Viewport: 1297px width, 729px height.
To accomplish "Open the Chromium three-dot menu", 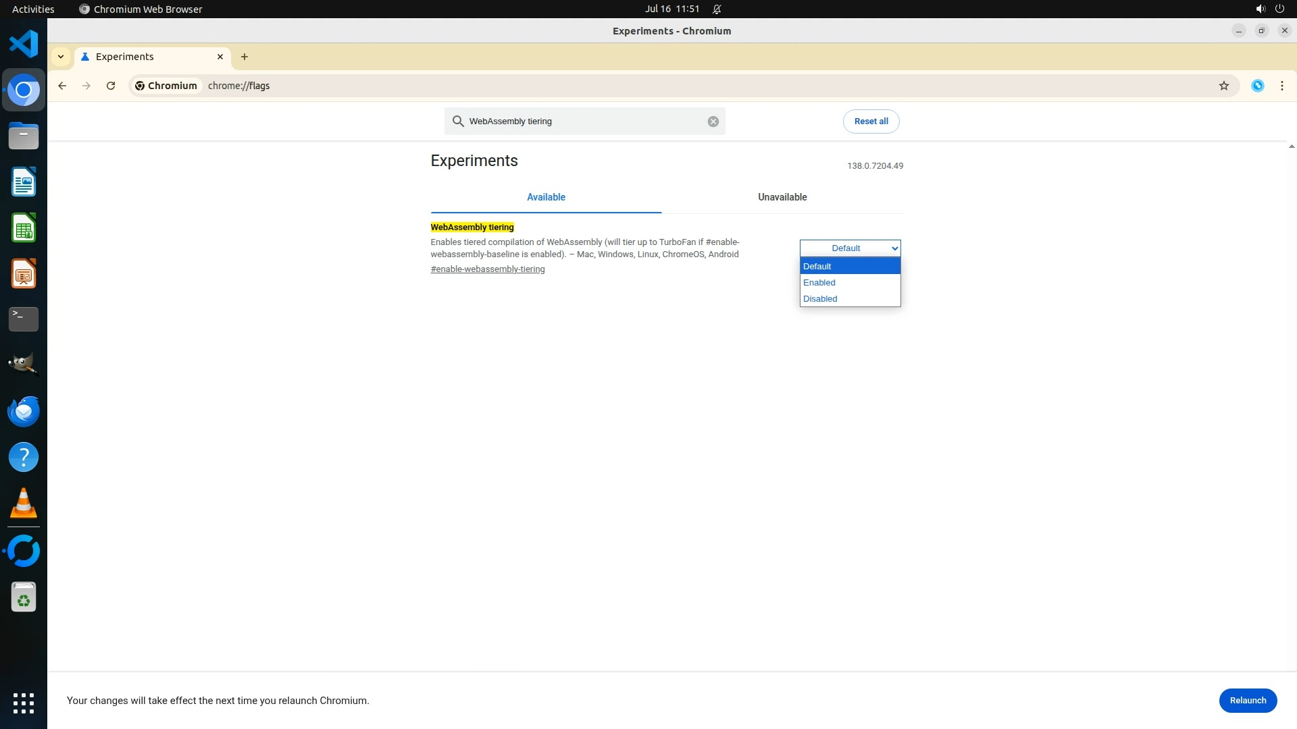I will click(x=1281, y=86).
